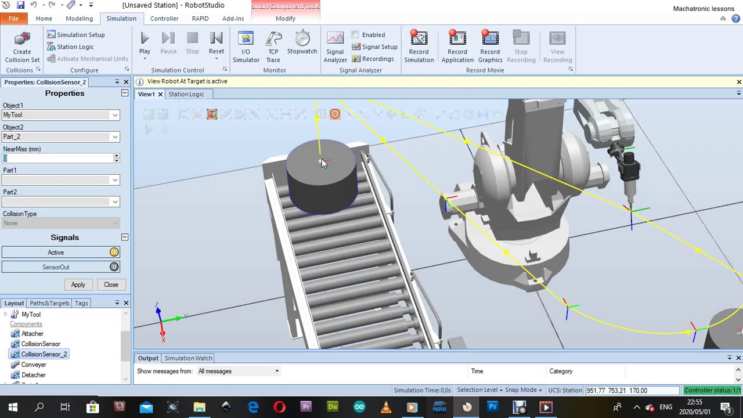Open Signal Analyzer
The image size is (743, 418).
[x=335, y=46]
